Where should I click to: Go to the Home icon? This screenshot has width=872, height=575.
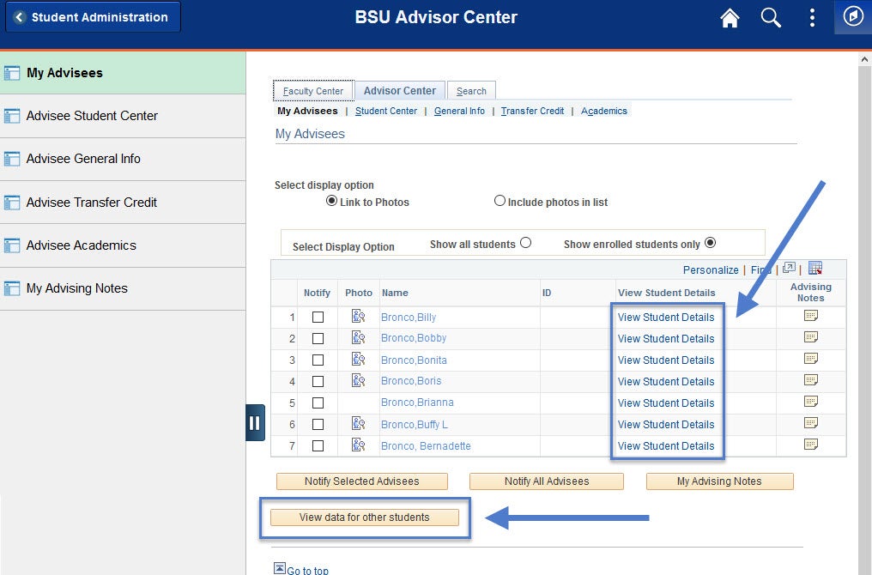pos(730,17)
